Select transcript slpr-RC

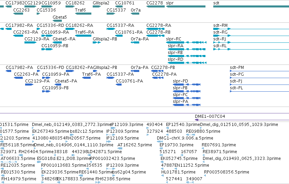186,42
